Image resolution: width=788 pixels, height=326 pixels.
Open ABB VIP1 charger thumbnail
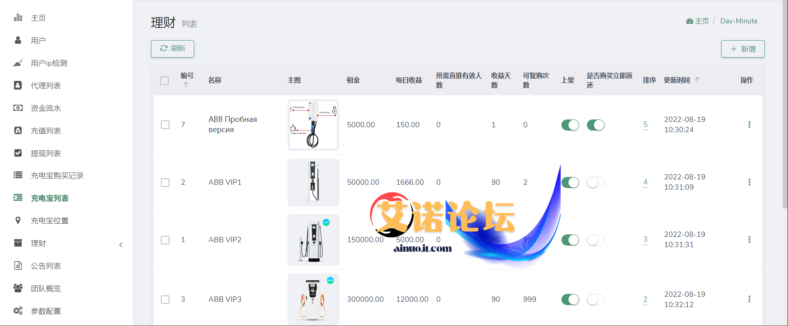click(x=313, y=182)
